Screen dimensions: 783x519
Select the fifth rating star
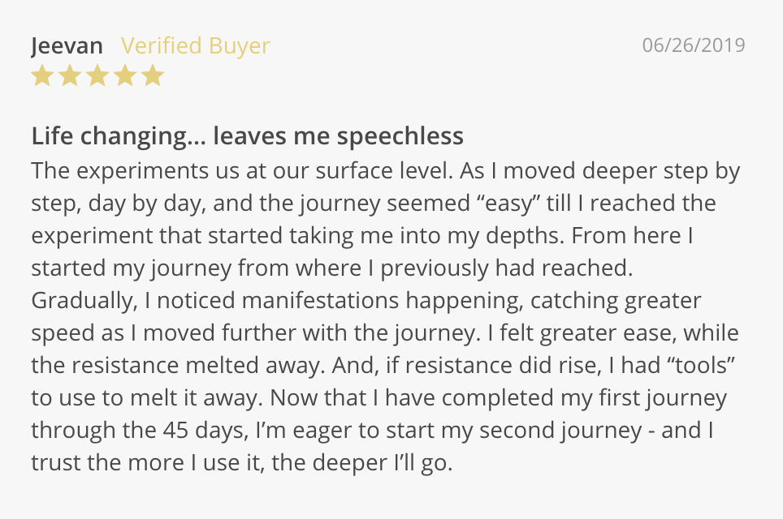click(x=153, y=76)
